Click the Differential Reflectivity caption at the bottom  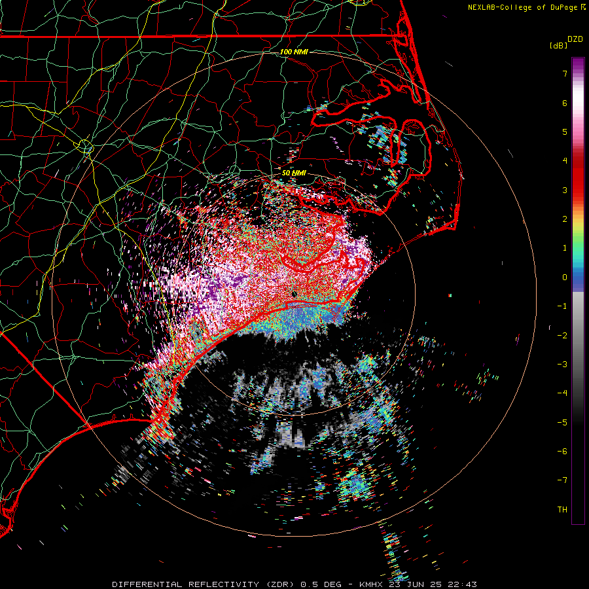tap(294, 584)
